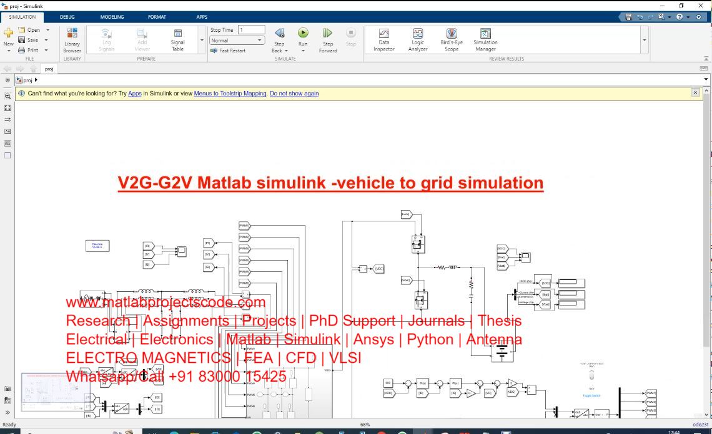712x434 pixels.
Task: Click the Run simulation button
Action: pyautogui.click(x=303, y=34)
